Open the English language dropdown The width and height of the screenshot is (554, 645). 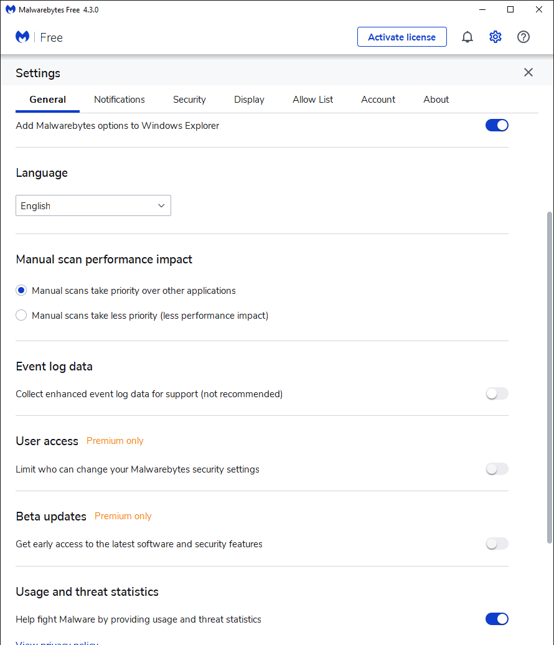[93, 206]
